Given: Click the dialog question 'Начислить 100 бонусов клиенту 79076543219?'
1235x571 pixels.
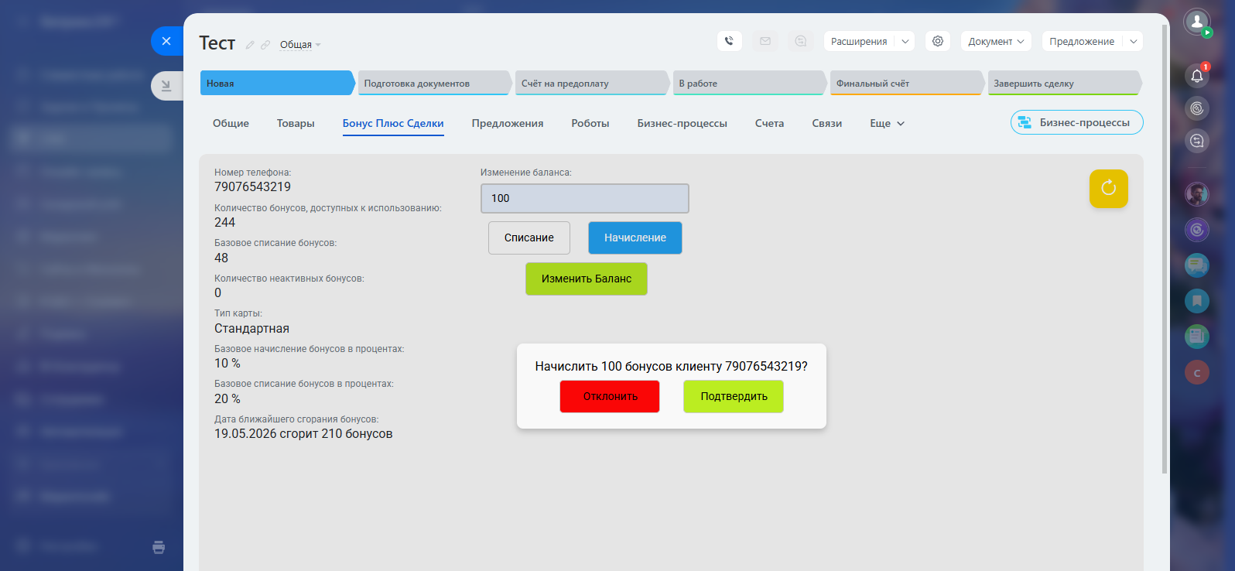Looking at the screenshot, I should tap(671, 366).
